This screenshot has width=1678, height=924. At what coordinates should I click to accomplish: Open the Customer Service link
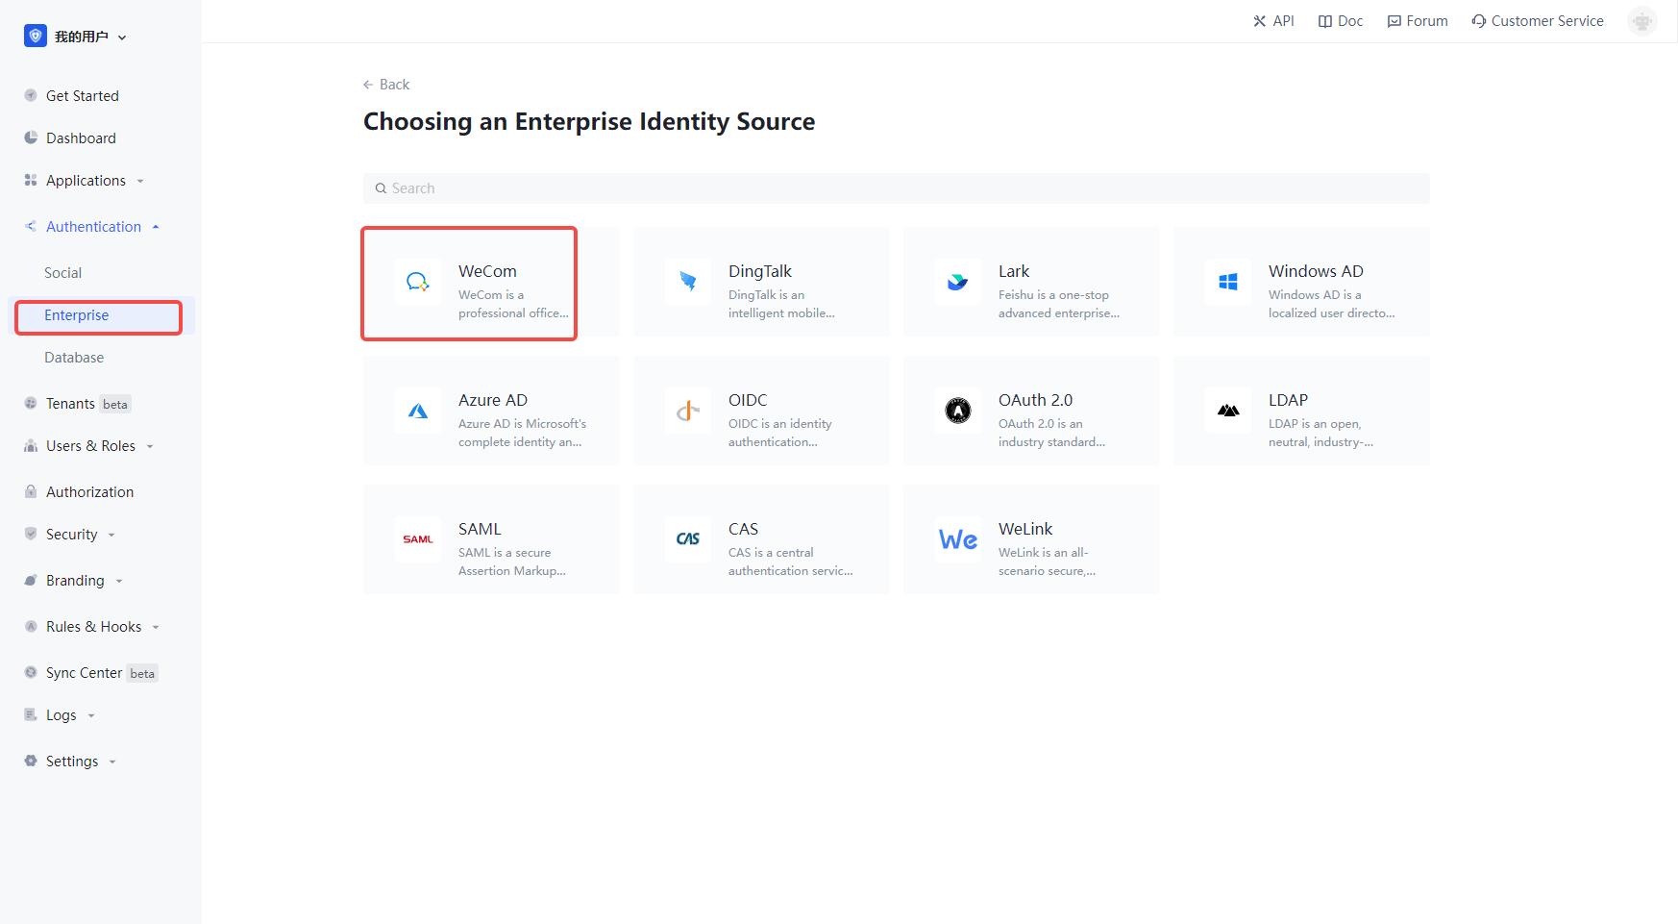coord(1538,21)
